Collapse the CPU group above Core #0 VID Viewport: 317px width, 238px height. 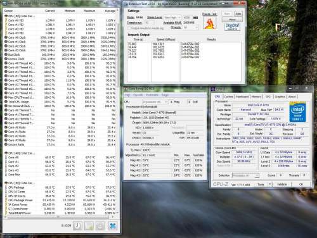(6, 16)
